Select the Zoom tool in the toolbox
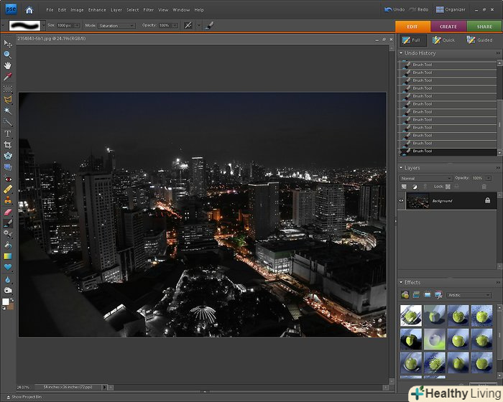 pyautogui.click(x=8, y=55)
